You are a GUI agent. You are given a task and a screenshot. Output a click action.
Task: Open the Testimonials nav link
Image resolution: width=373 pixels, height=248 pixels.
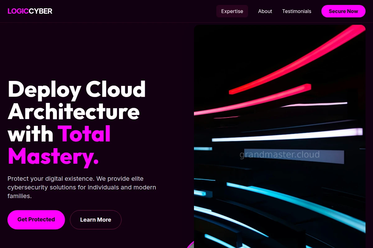point(297,11)
